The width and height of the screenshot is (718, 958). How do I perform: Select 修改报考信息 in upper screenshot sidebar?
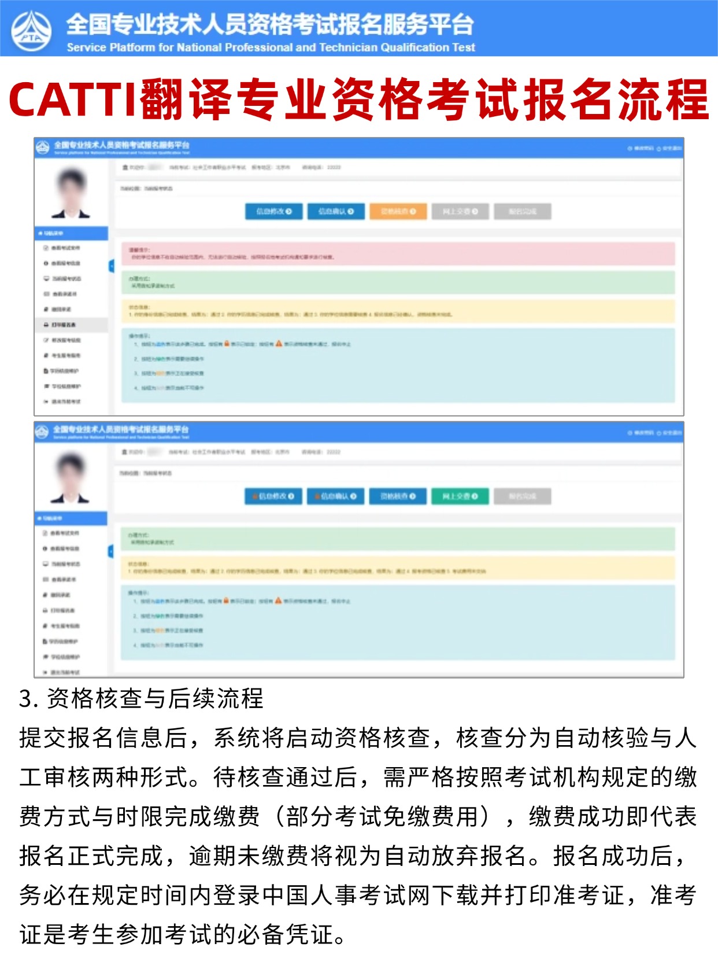point(62,340)
